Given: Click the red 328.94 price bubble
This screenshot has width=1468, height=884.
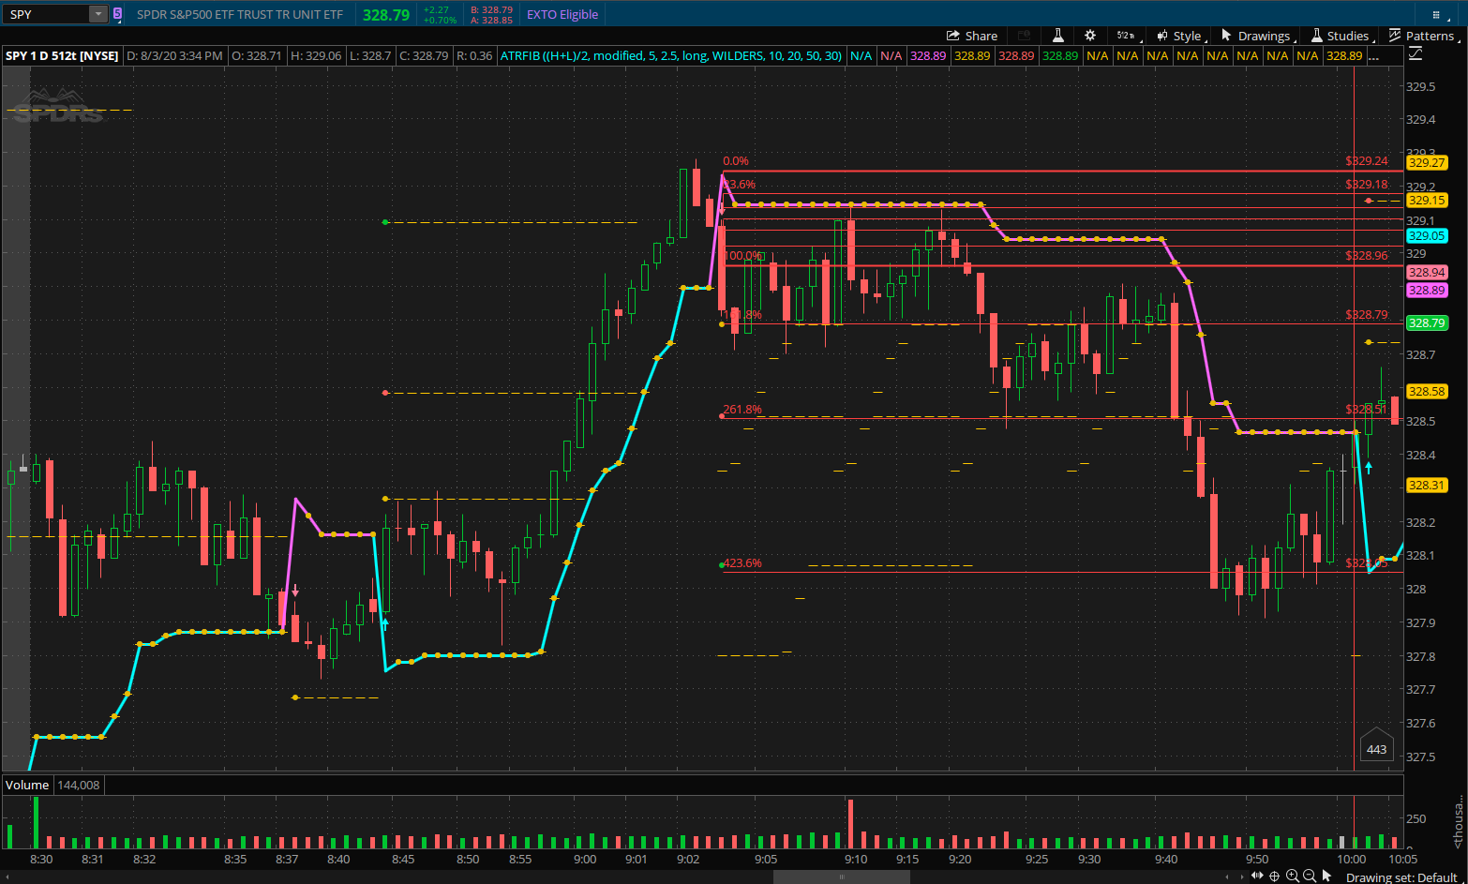Looking at the screenshot, I should tap(1427, 273).
